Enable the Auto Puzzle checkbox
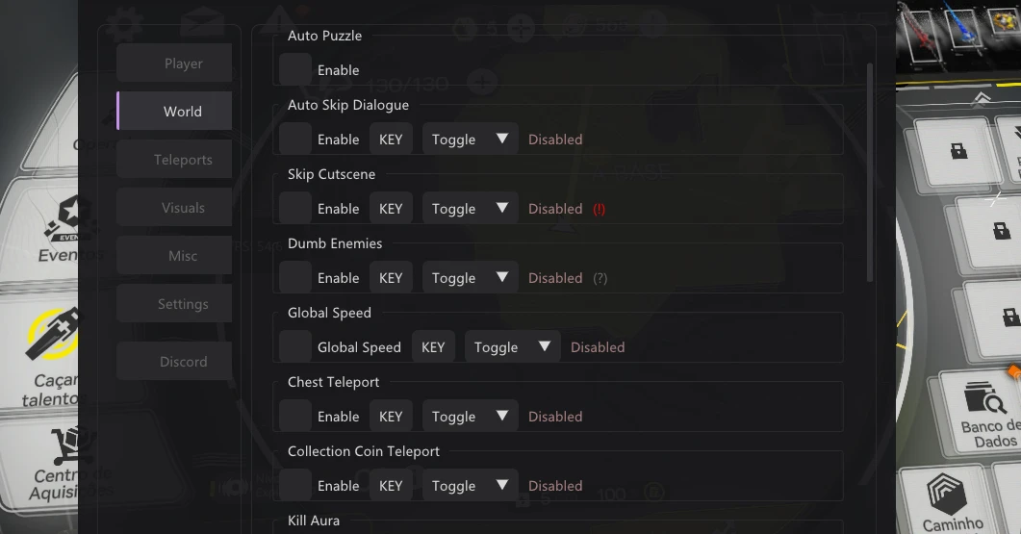 point(295,70)
